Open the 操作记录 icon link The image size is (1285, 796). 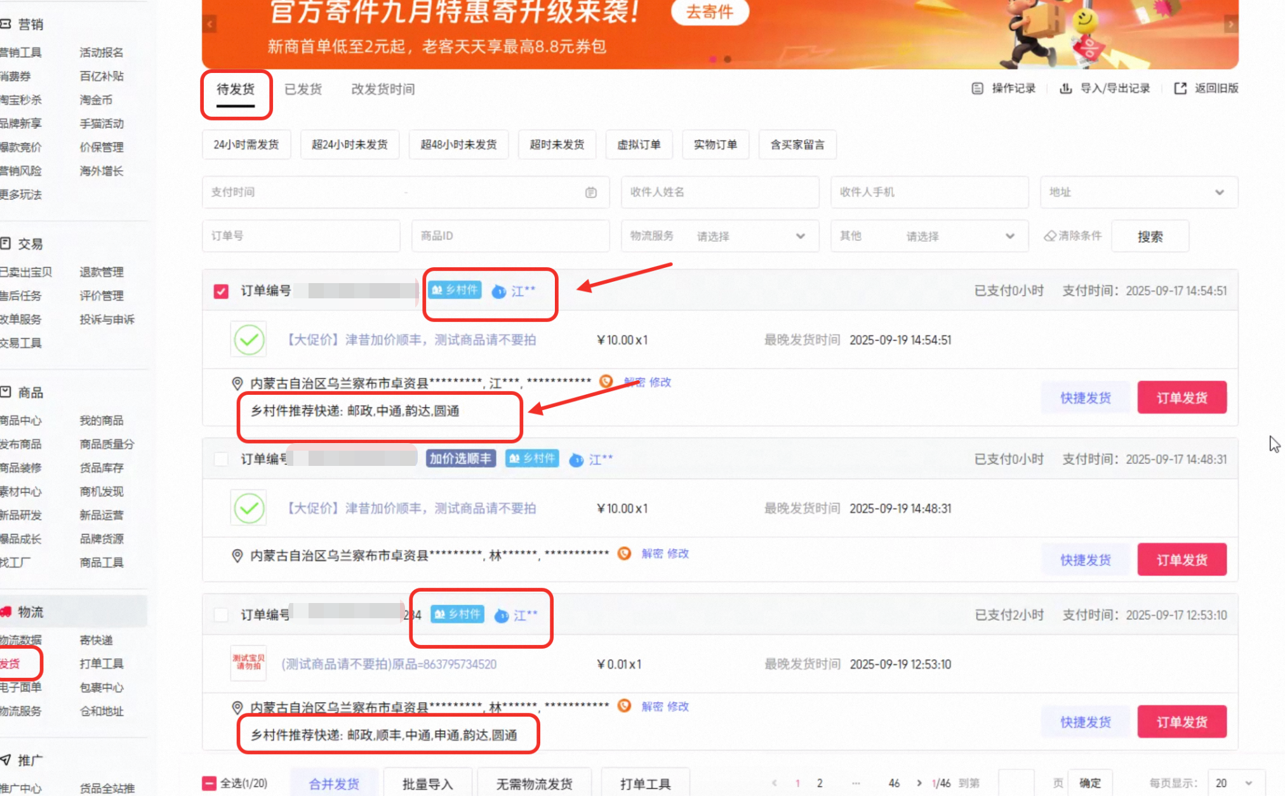pyautogui.click(x=978, y=88)
